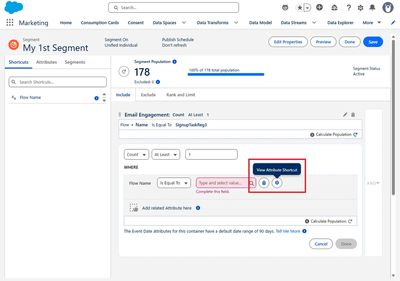The height and width of the screenshot is (281, 400).
Task: Open the user profile avatar
Action: coord(388,7)
